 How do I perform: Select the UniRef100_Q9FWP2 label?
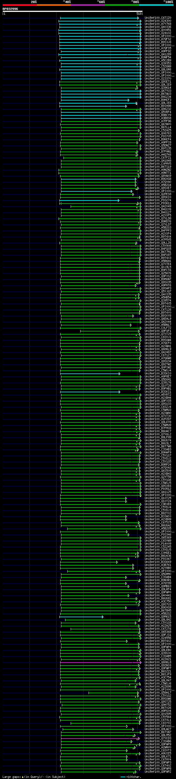tap(158, 772)
